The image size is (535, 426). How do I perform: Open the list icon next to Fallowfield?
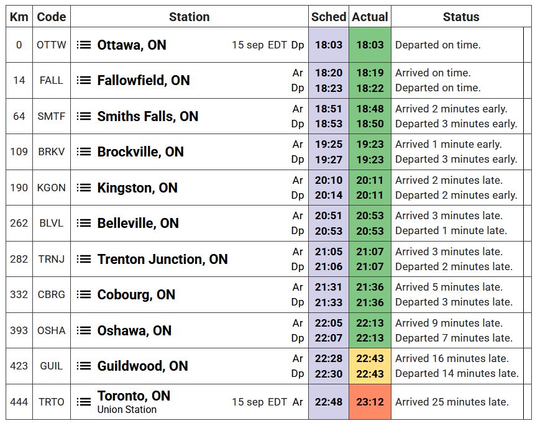[84, 81]
